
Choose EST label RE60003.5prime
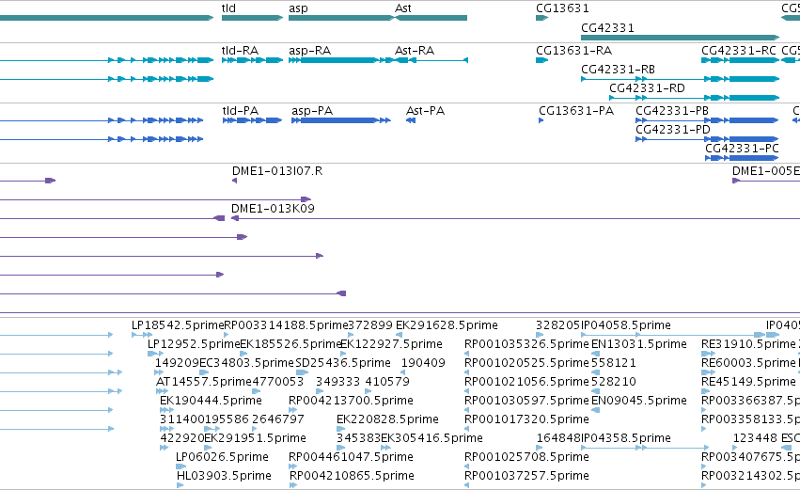pyautogui.click(x=748, y=363)
